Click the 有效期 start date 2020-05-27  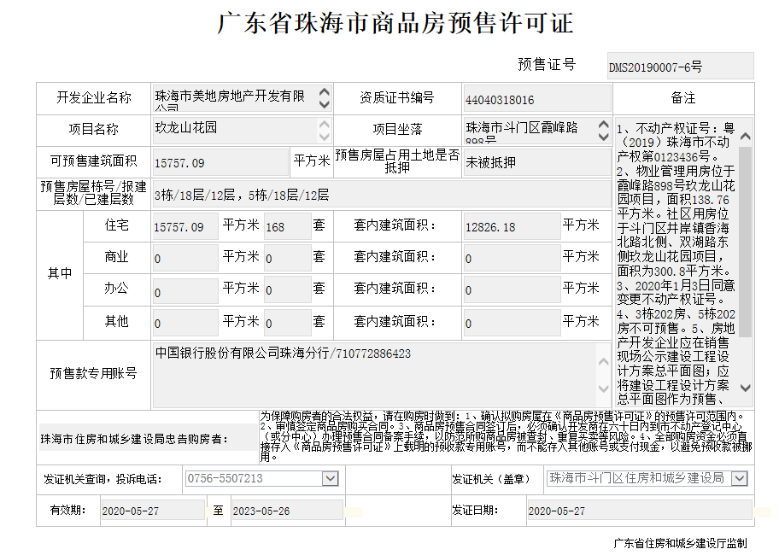151,511
